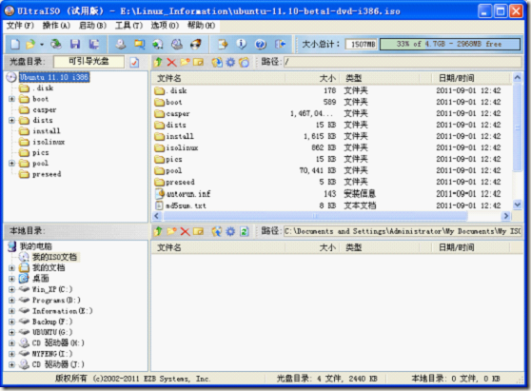The image size is (531, 391).
Task: Open the 帮助(H) menu
Action: [201, 26]
